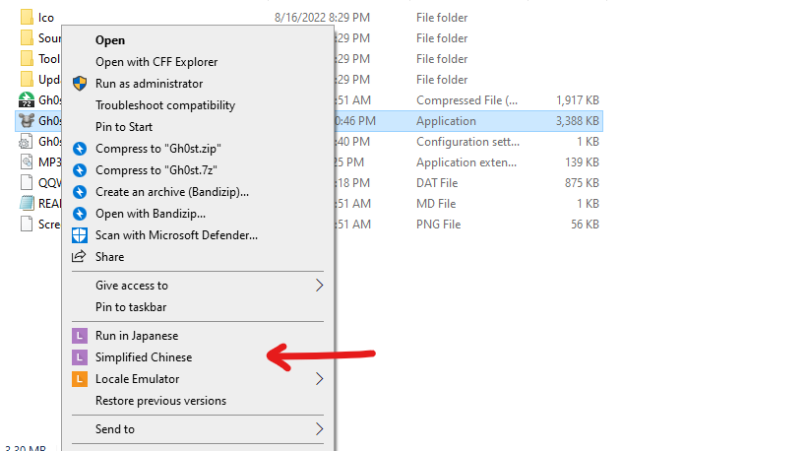Click Bandizip icon beside Compress to "Gh0st.zip"
This screenshot has height=451, width=808.
coord(80,149)
